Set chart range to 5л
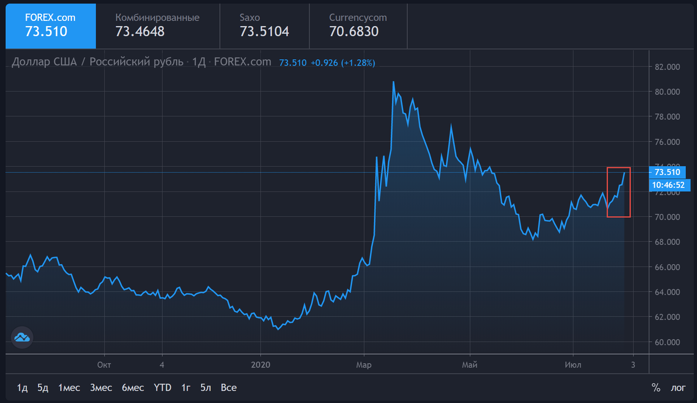The width and height of the screenshot is (697, 403). pyautogui.click(x=206, y=387)
